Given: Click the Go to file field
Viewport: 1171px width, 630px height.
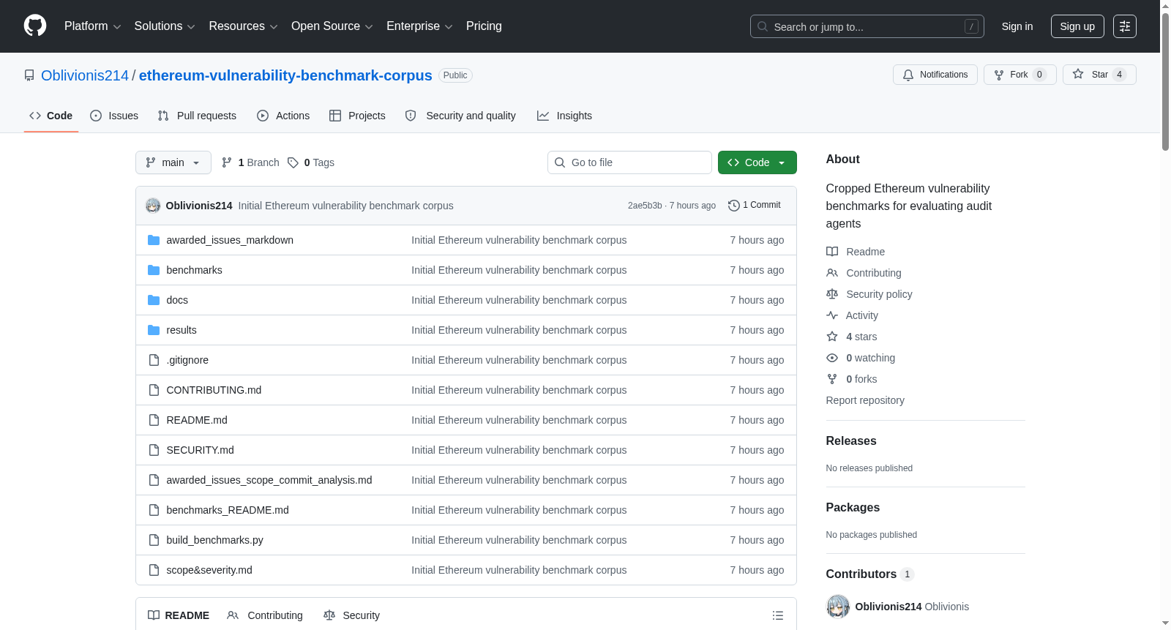Looking at the screenshot, I should (x=629, y=162).
